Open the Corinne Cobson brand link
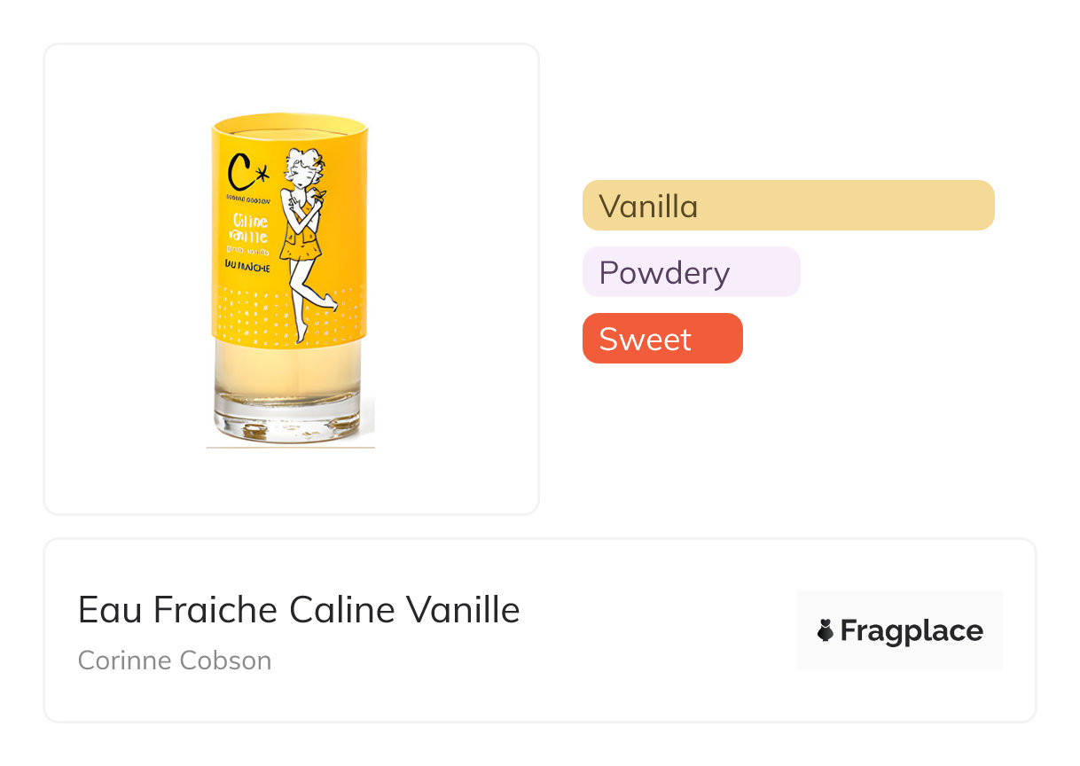This screenshot has width=1080, height=766. click(x=175, y=660)
